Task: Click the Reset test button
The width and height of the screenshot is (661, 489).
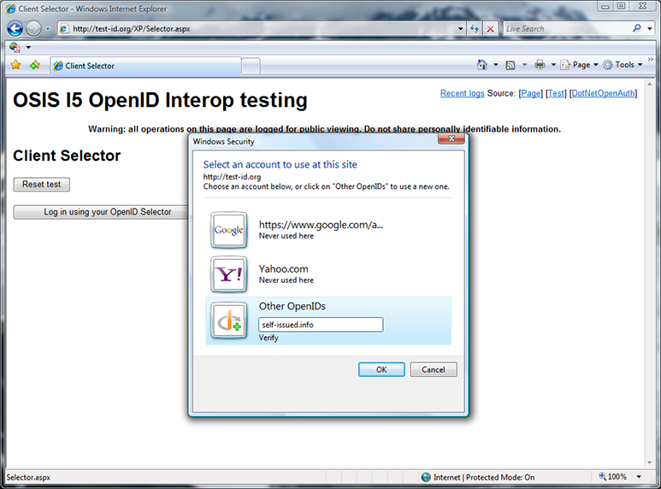Action: (x=42, y=185)
